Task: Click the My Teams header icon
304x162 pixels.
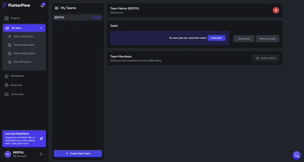Action: [56, 8]
